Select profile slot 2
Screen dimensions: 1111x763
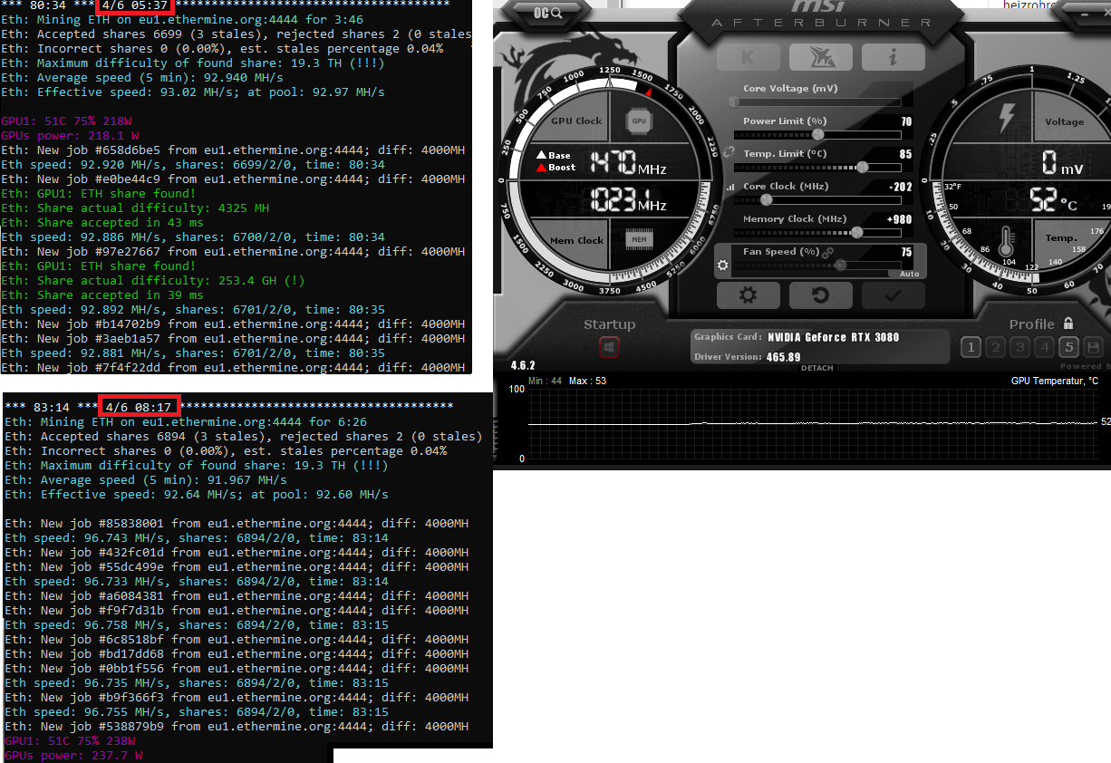pyautogui.click(x=995, y=347)
